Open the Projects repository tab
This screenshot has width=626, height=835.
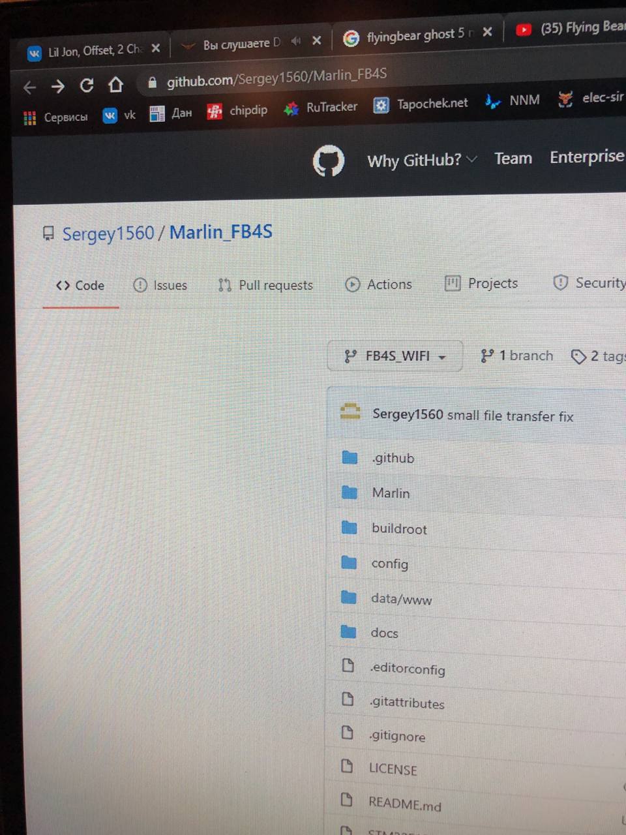[481, 283]
